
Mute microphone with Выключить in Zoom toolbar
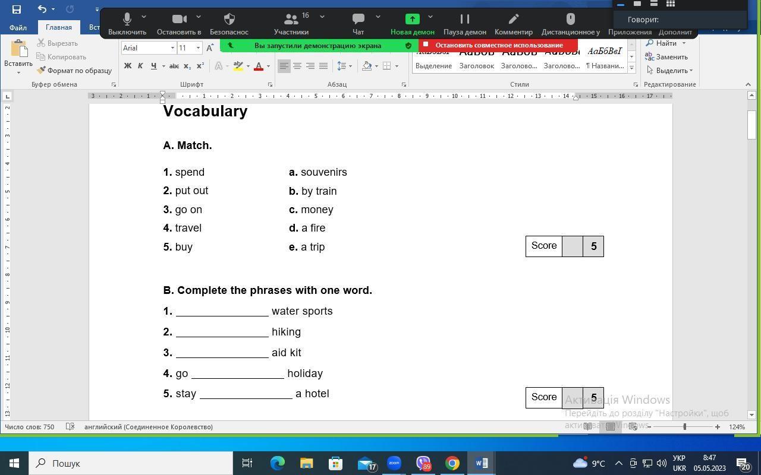127,24
